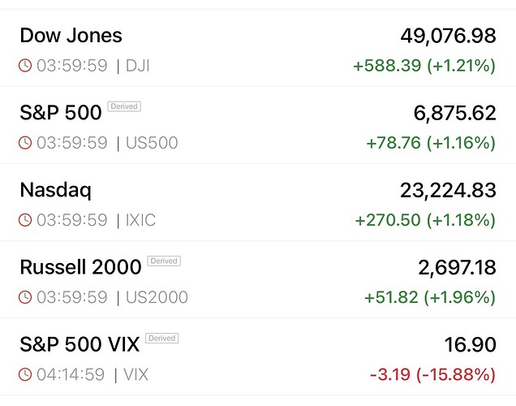Viewport: 516px width, 406px height.
Task: Click the IXIC ticker symbol
Action: point(141,220)
